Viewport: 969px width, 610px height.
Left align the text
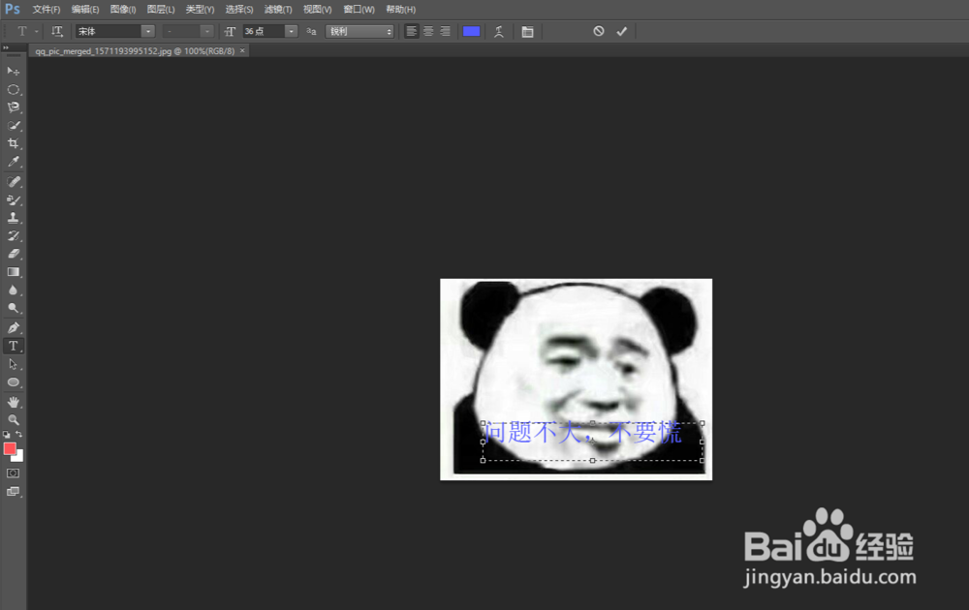[411, 31]
